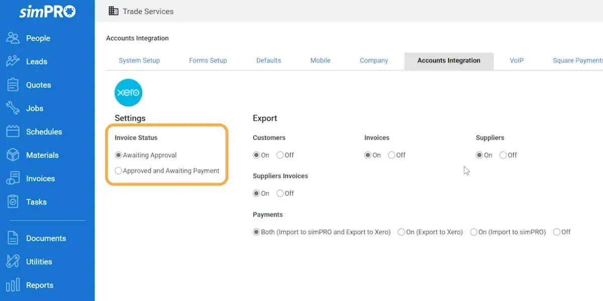Click the Schedules calendar icon

click(x=13, y=131)
